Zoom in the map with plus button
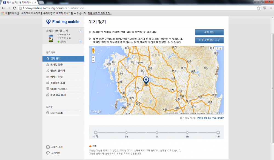The image size is (274, 160). 93,57
